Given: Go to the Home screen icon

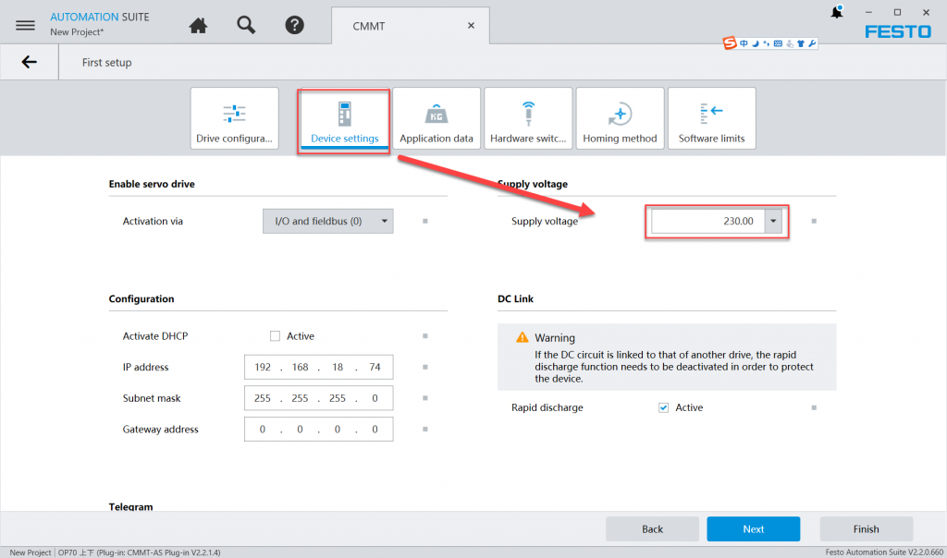Looking at the screenshot, I should click(198, 25).
